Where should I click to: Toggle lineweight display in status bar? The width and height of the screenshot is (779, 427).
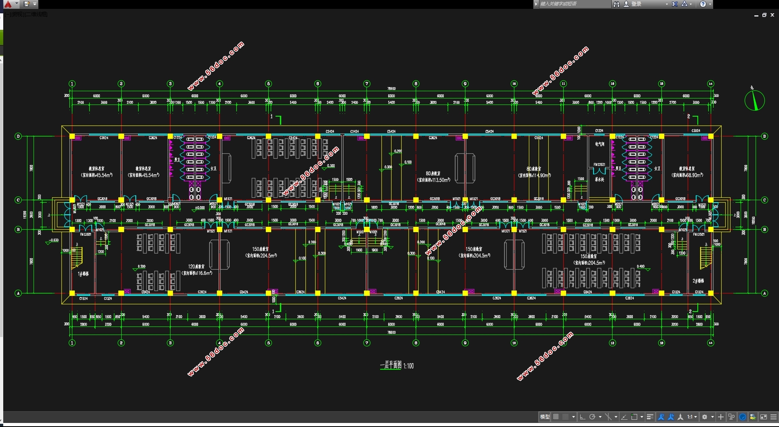click(x=650, y=417)
